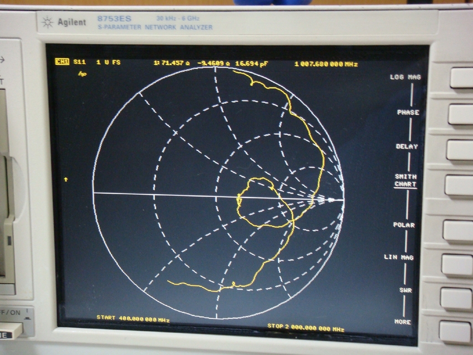Push the hardware softkey beside LOG MAG

[461, 78]
